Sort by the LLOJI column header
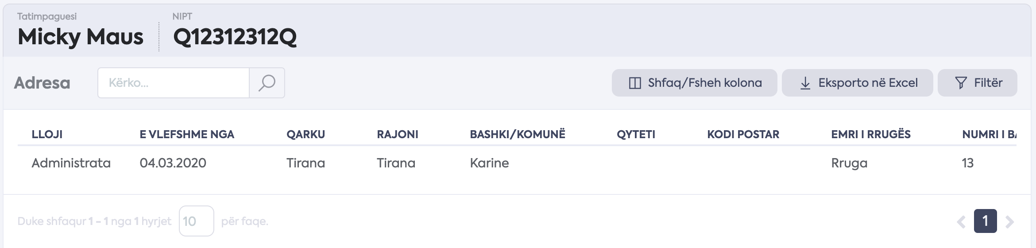The image size is (1036, 248). (47, 134)
